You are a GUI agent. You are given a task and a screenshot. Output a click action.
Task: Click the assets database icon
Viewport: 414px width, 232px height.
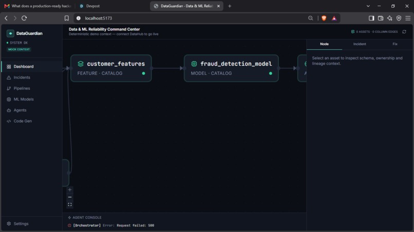click(353, 32)
